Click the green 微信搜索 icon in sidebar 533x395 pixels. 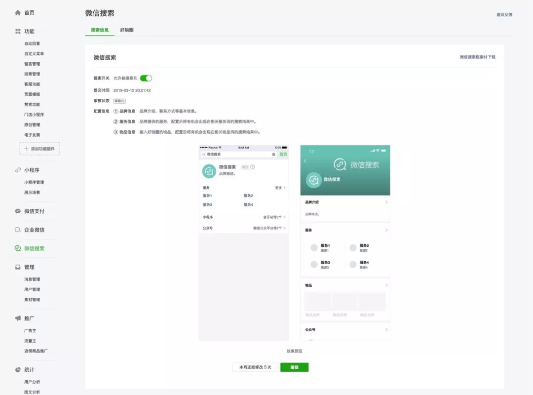click(18, 248)
